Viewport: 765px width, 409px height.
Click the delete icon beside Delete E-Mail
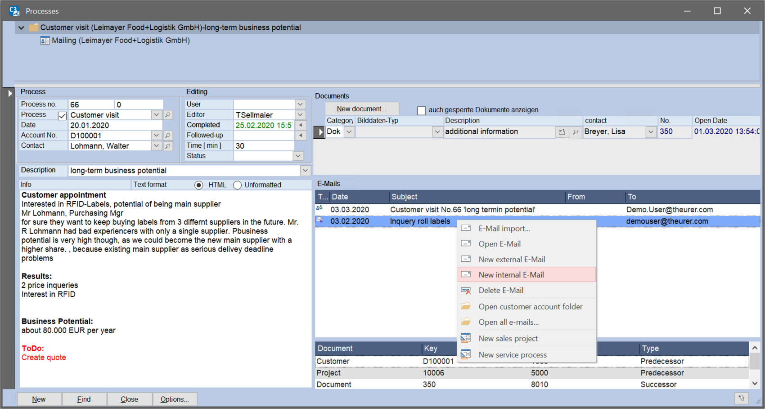click(x=466, y=291)
